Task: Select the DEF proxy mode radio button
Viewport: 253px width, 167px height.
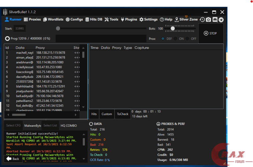Action: pyautogui.click(x=163, y=39)
